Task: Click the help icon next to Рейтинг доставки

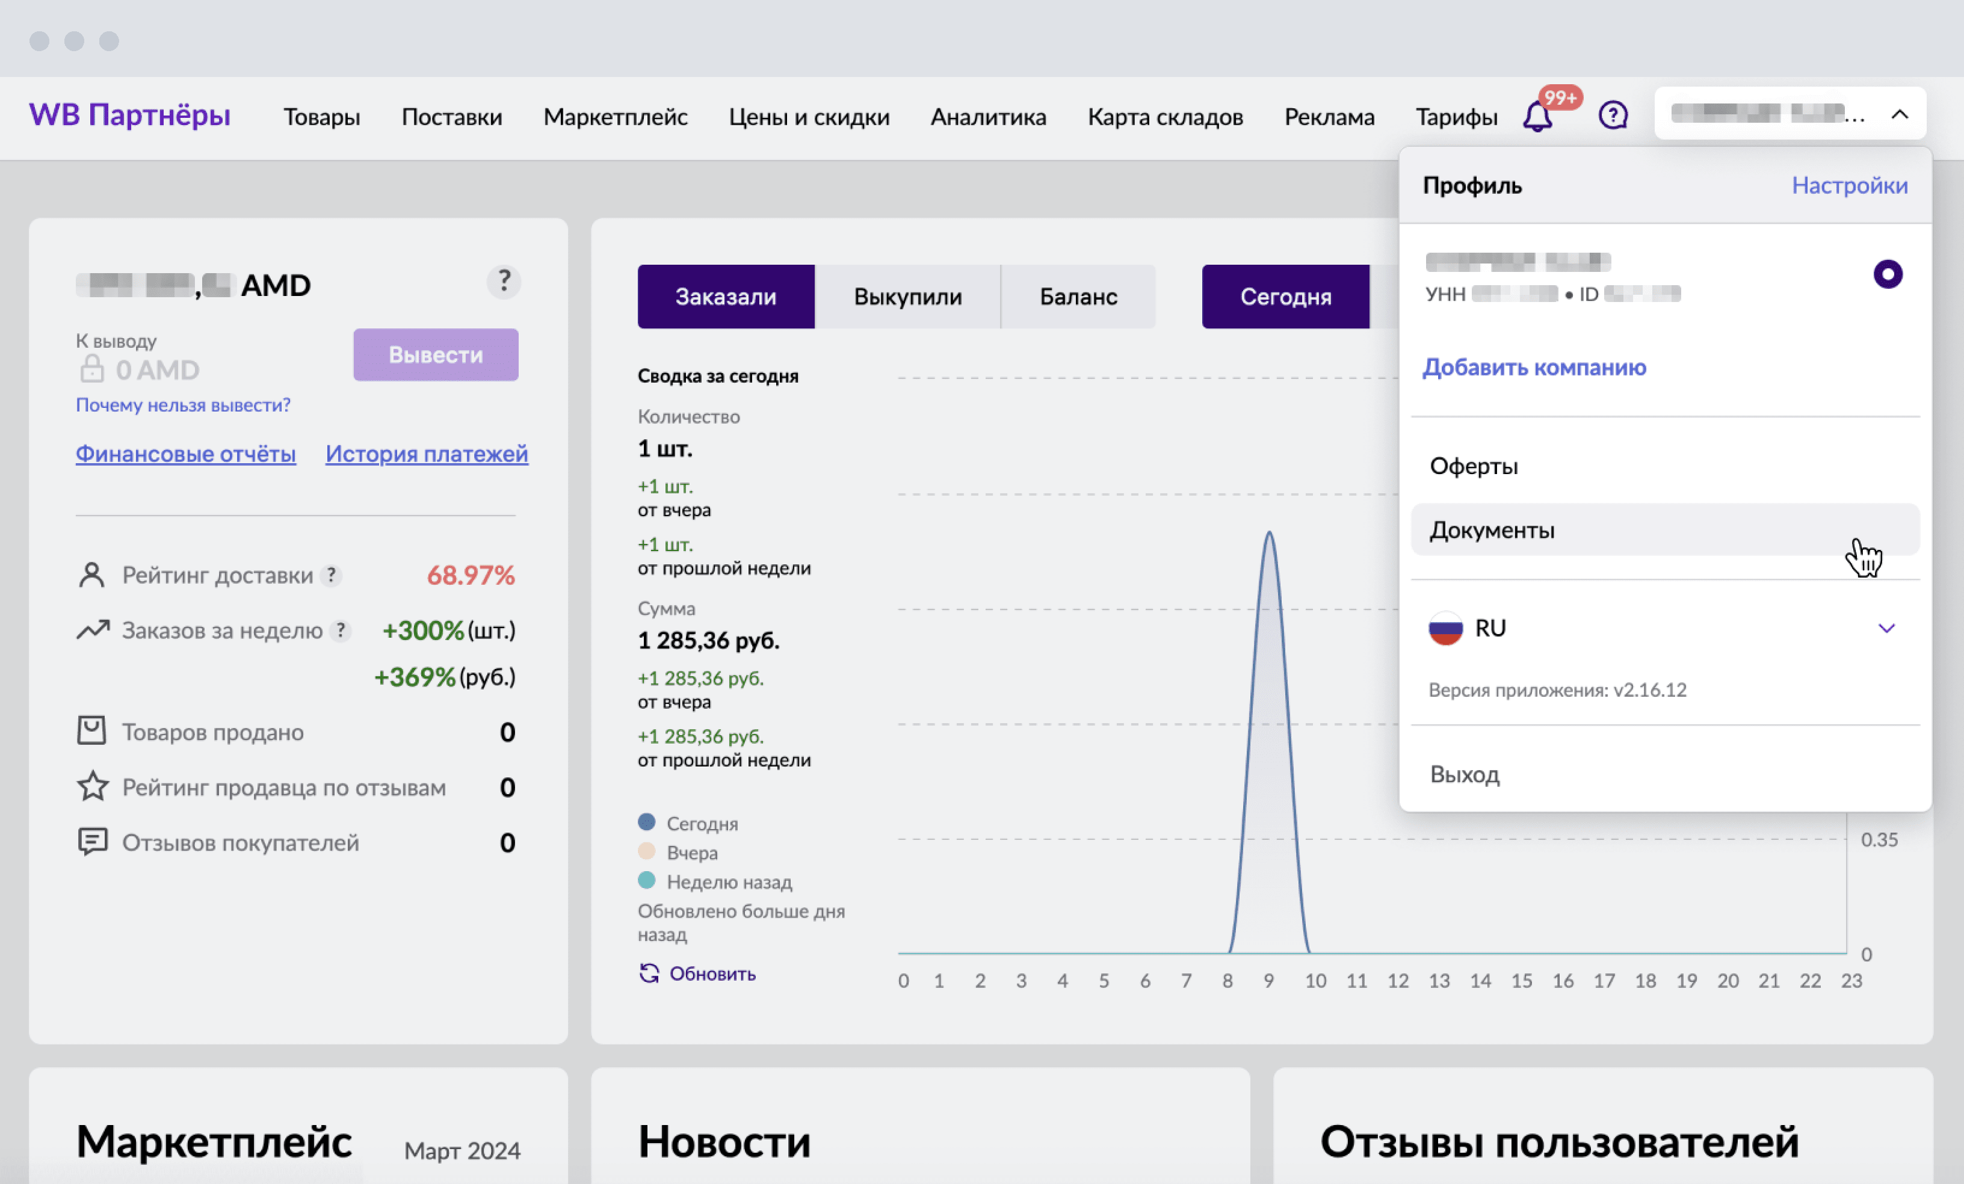Action: [x=331, y=575]
